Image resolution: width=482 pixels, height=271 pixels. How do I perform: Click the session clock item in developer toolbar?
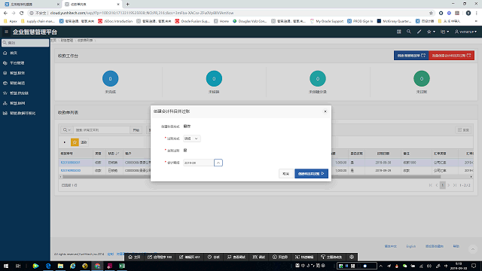(x=214, y=257)
